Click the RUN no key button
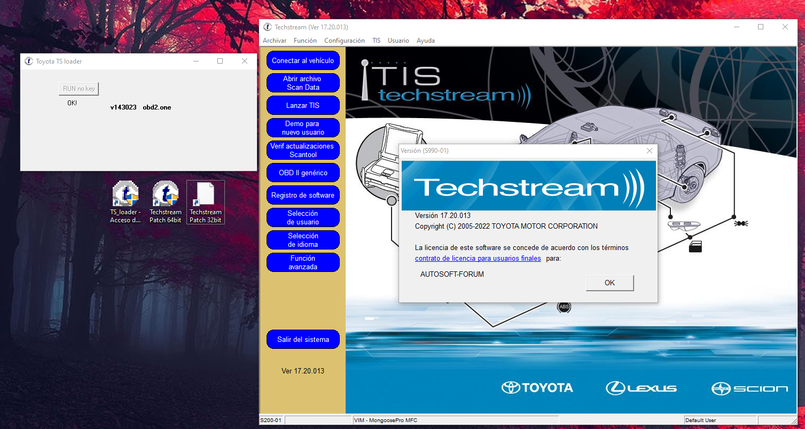This screenshot has height=429, width=805. tap(79, 89)
